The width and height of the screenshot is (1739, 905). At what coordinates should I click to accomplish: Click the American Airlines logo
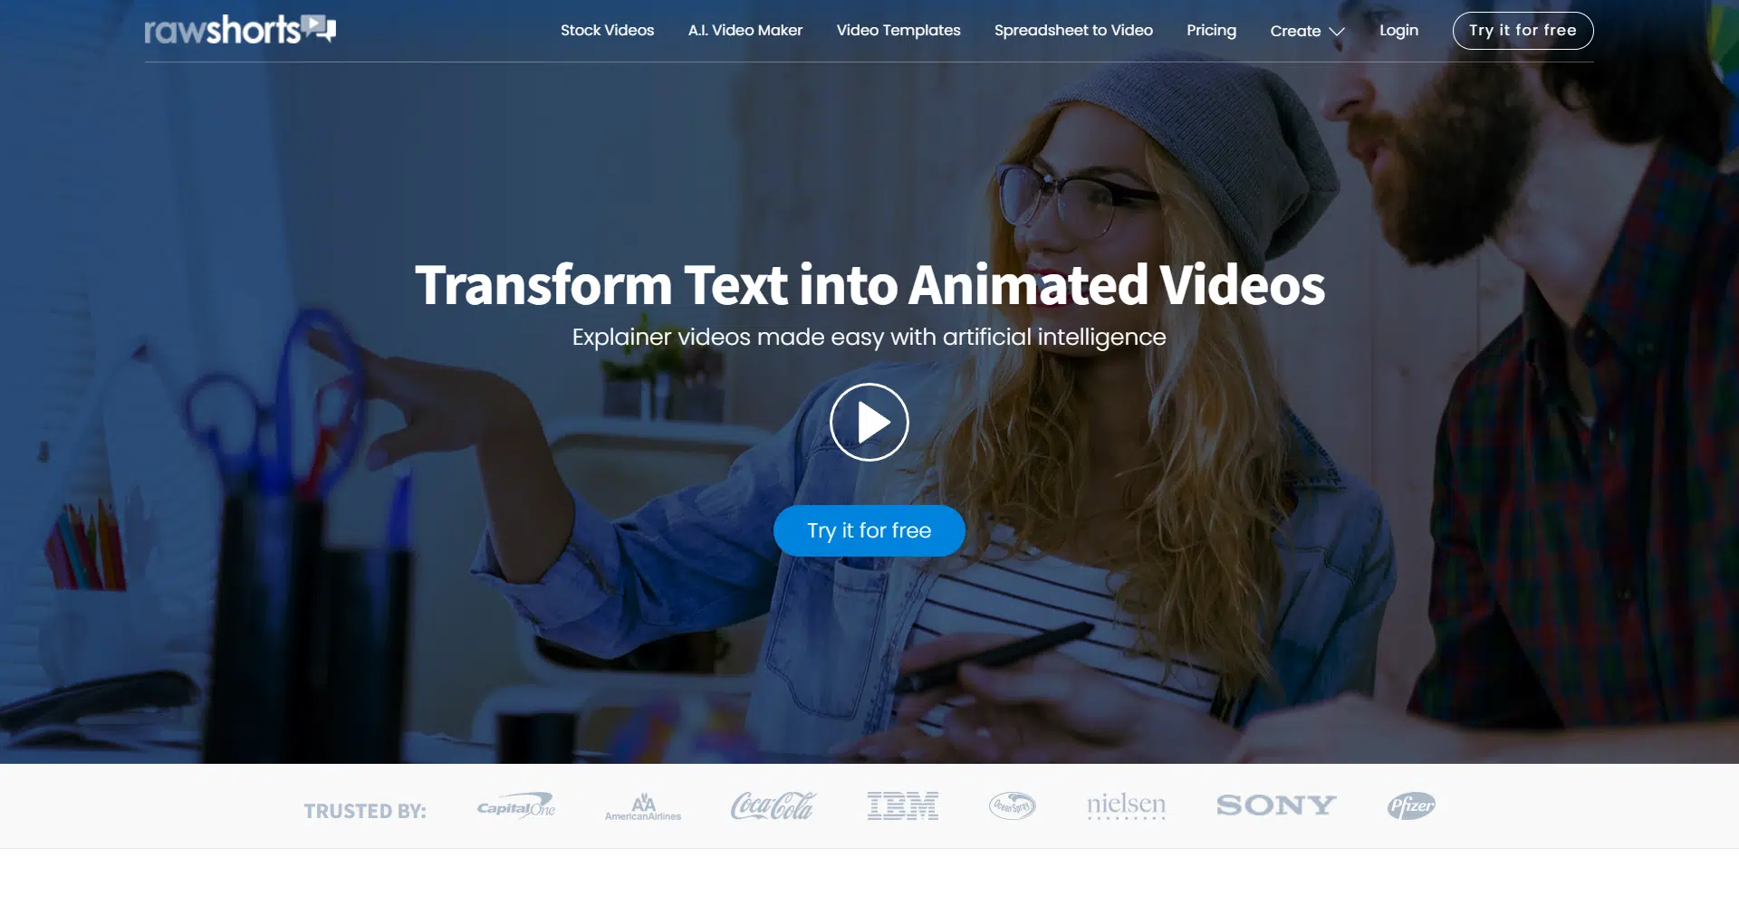(643, 806)
